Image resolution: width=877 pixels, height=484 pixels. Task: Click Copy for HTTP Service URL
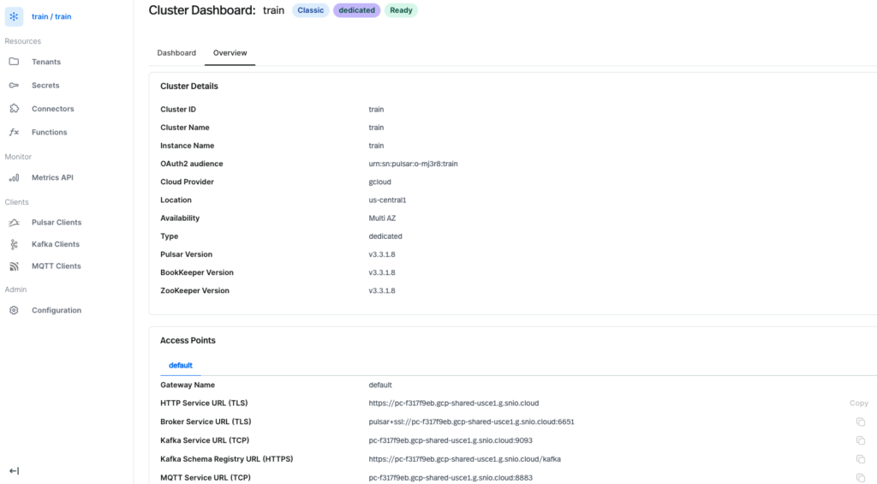coord(858,403)
